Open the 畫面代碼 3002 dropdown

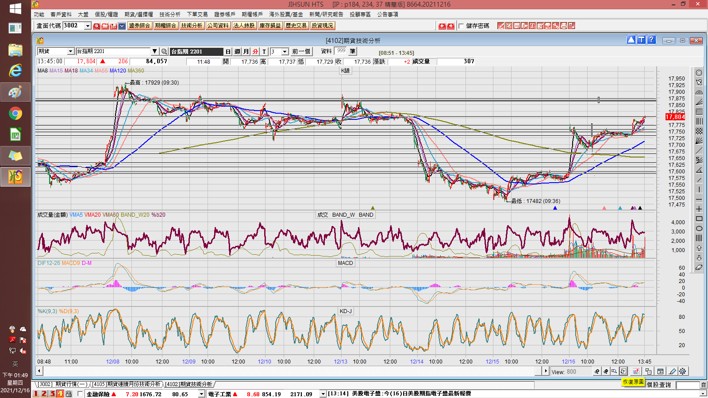[x=88, y=26]
